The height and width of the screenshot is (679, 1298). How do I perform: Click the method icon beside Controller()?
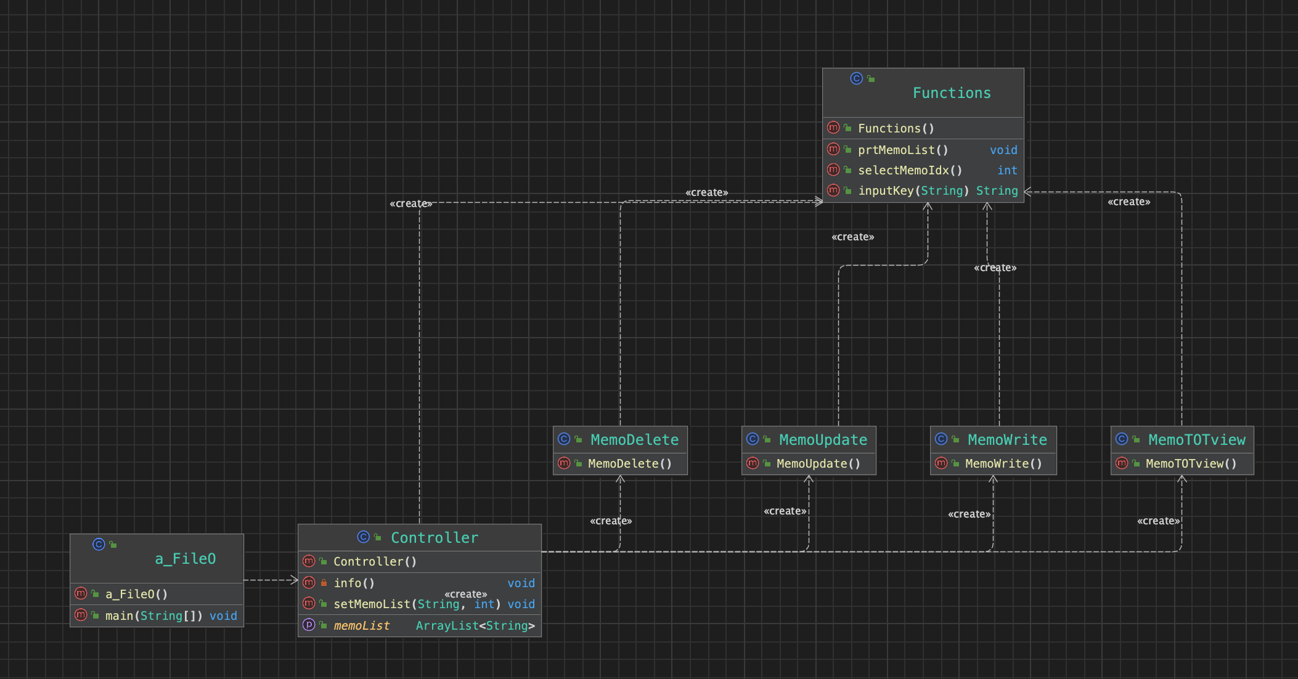[x=309, y=561]
